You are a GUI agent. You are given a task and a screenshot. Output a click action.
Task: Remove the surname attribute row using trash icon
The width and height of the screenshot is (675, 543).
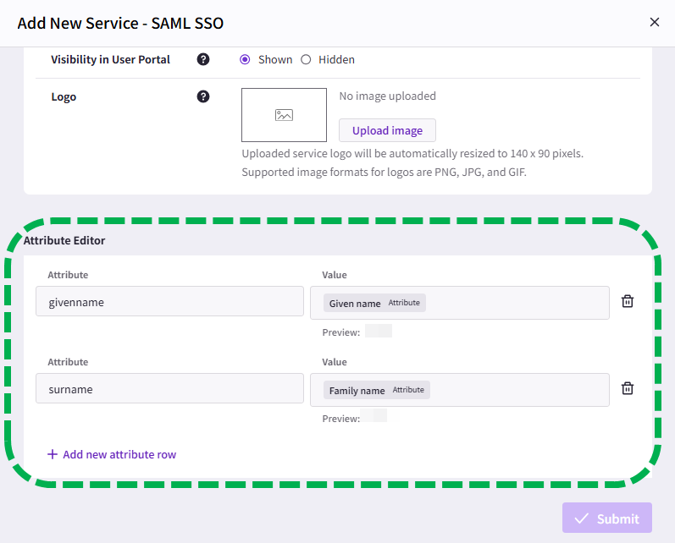tap(628, 388)
